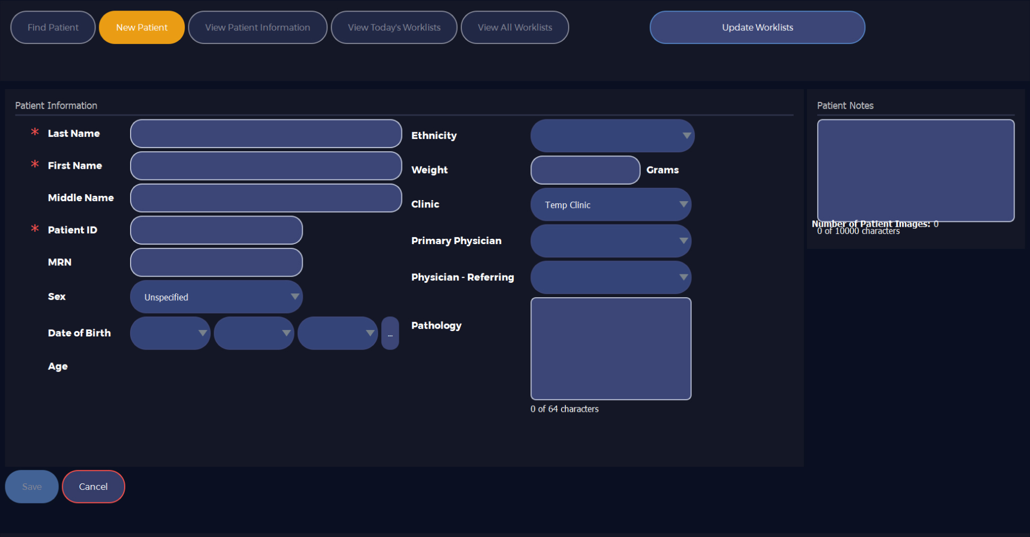Open View All Worklists tab
Viewport: 1030px width, 537px height.
[514, 28]
